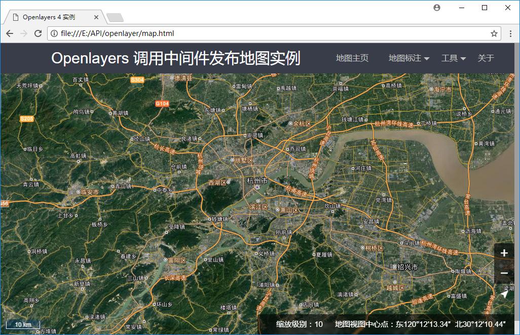Click the G104 highway shield
520x335 pixels.
point(162,104)
